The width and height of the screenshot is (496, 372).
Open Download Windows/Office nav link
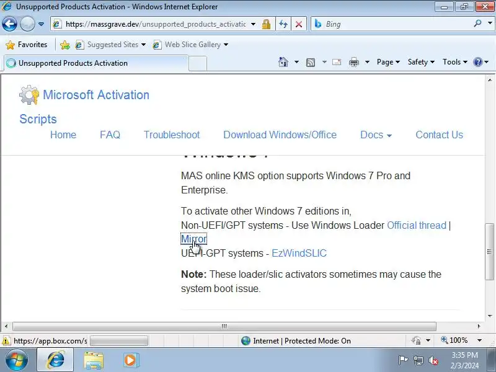coord(280,135)
